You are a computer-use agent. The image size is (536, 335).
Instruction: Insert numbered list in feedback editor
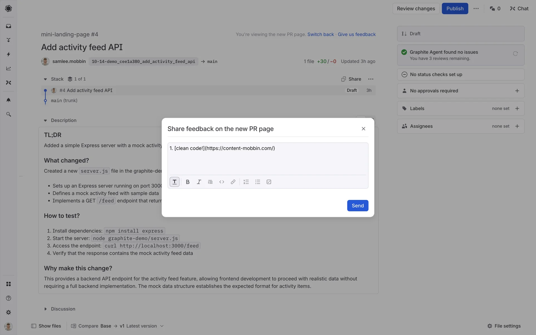pos(246,182)
